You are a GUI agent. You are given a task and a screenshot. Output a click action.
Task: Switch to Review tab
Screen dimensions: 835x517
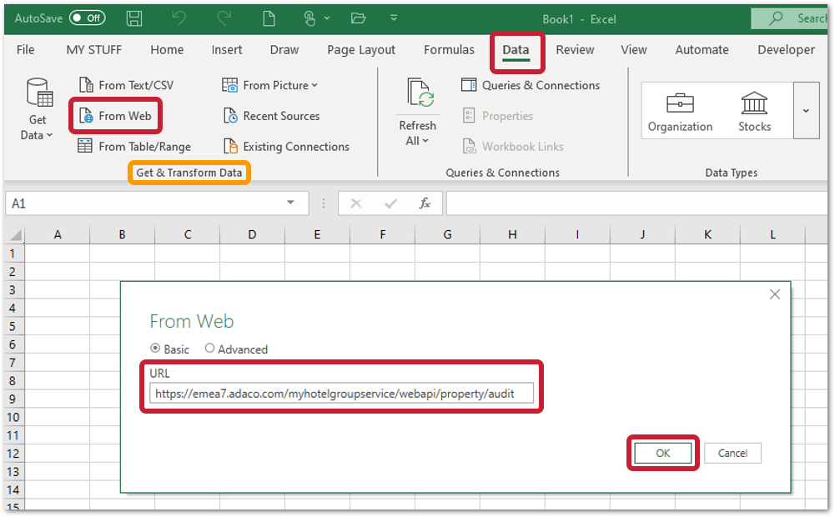click(575, 50)
